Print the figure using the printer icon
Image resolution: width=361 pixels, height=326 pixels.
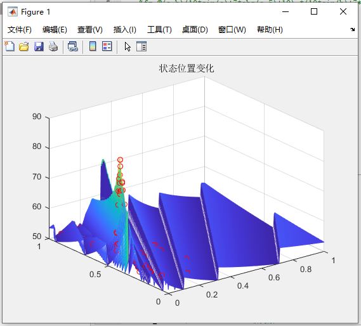(53, 46)
